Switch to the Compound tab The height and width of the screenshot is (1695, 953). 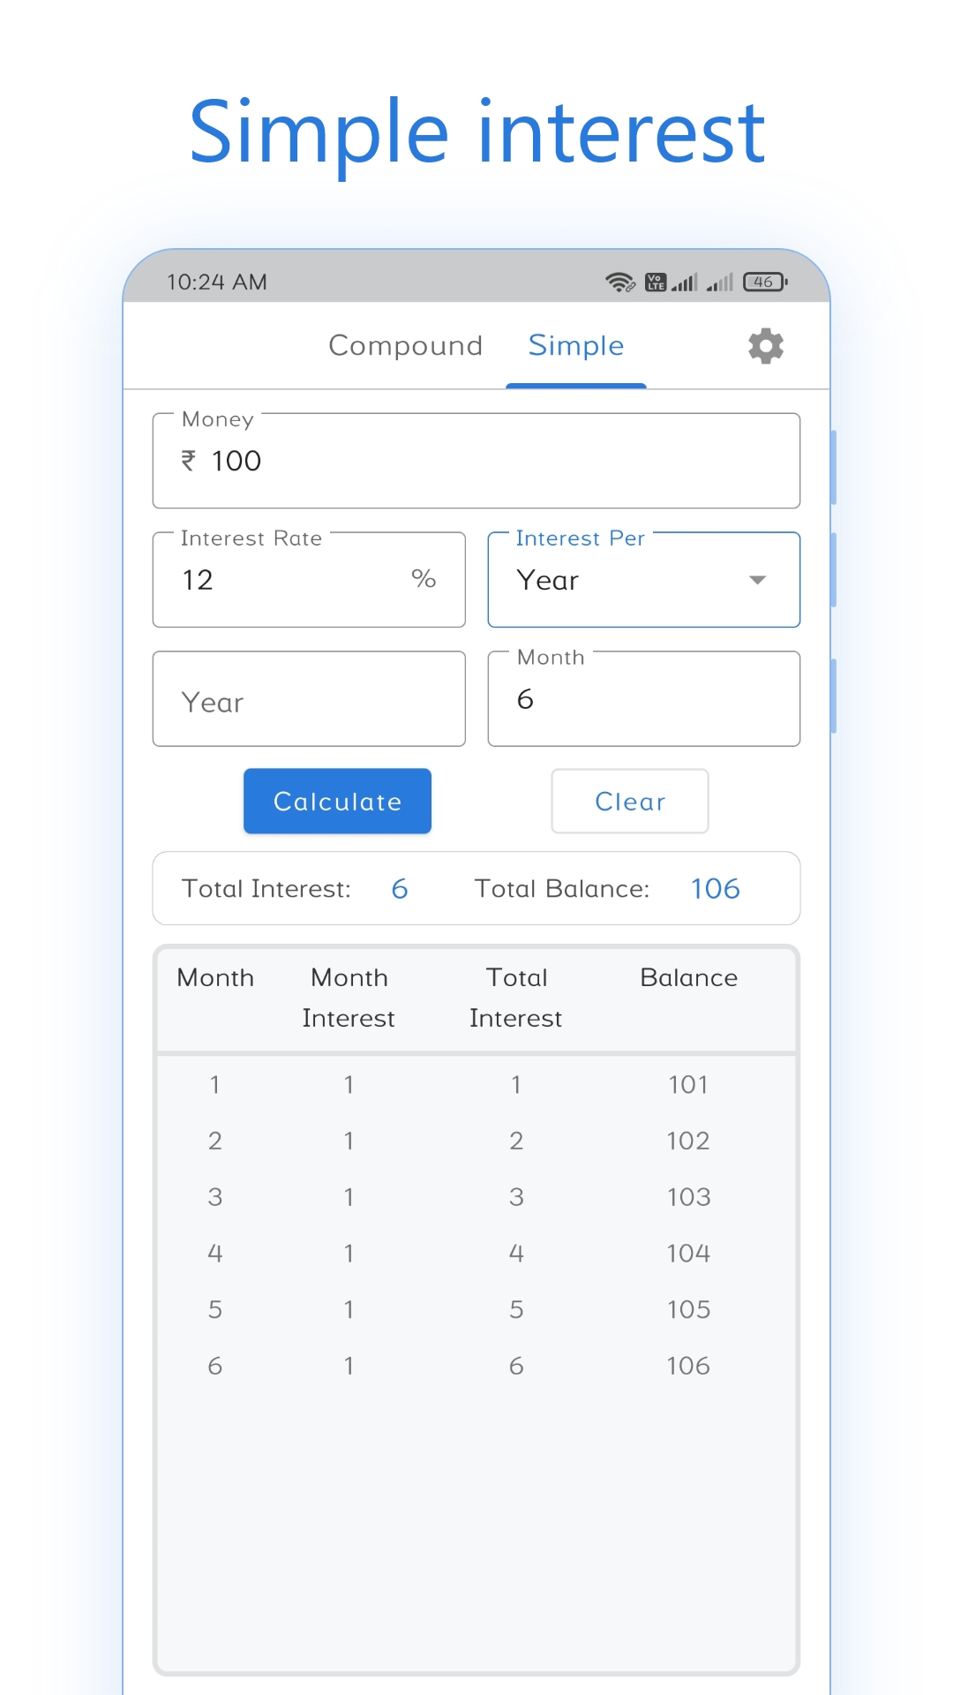pos(405,345)
